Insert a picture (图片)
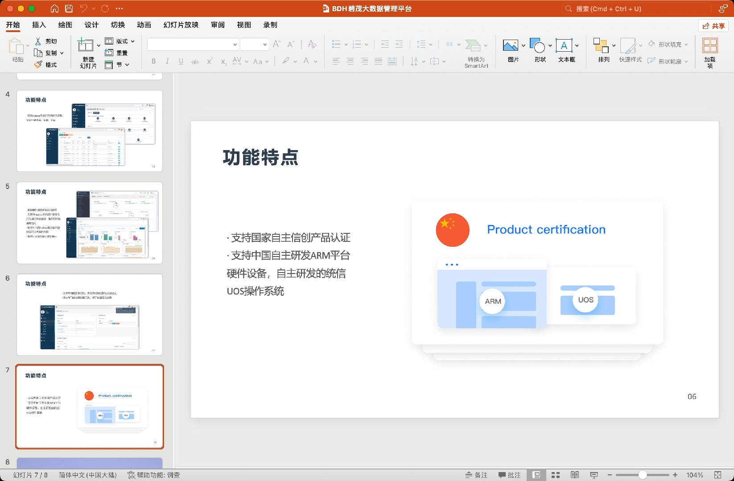The width and height of the screenshot is (734, 481). pos(514,50)
